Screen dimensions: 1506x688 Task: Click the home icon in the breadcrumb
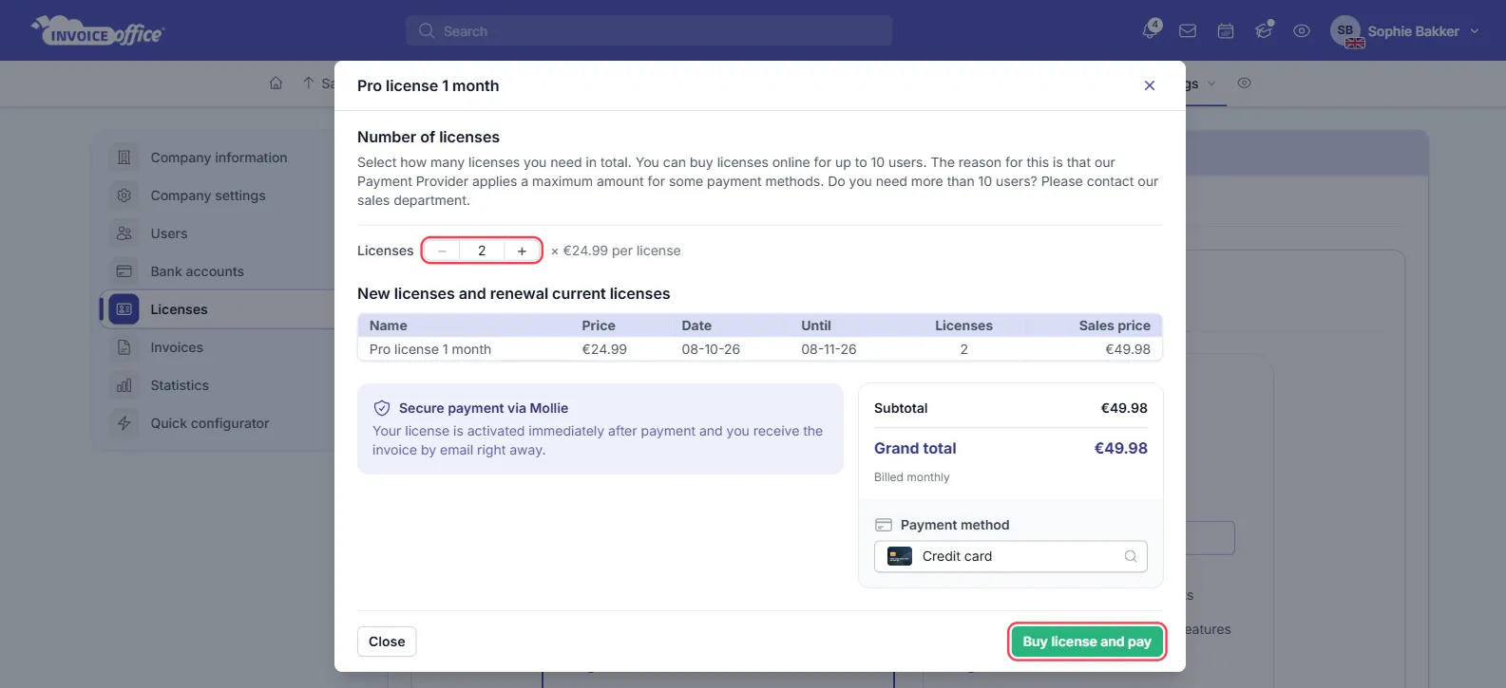pyautogui.click(x=276, y=84)
